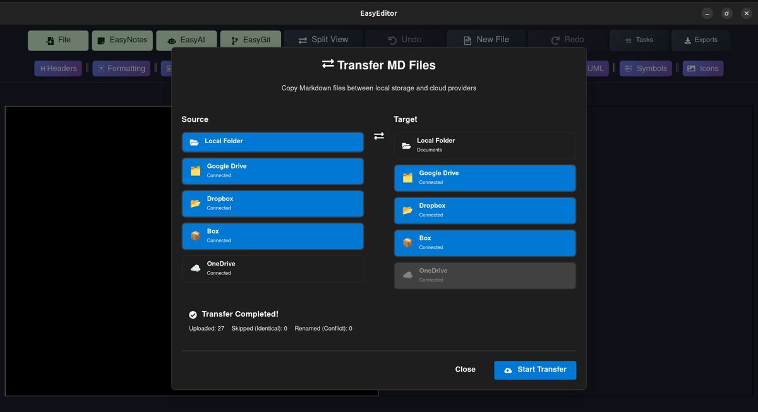Click Source Google Drive folder icon
Screen dimensions: 758x412
[x=195, y=171]
